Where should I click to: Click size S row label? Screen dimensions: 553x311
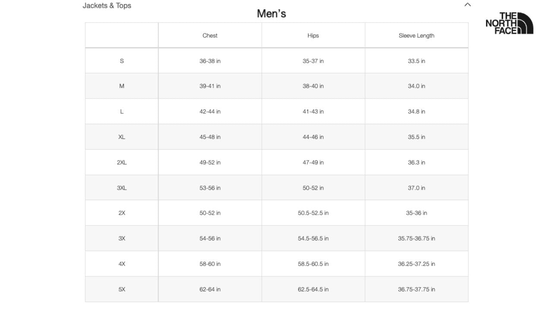coord(122,61)
